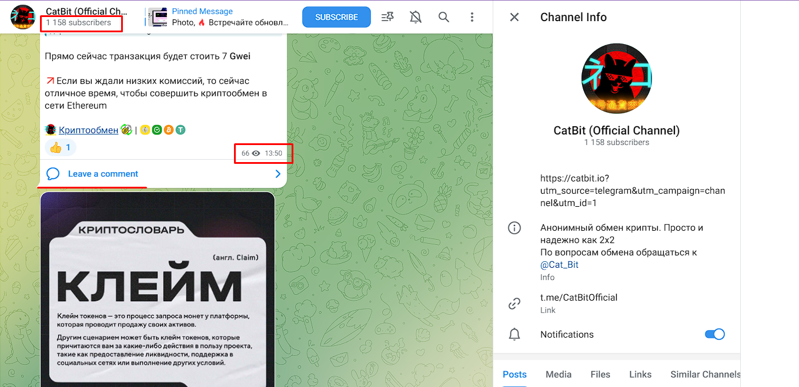Close the Channel Info panel
799x387 pixels.
(x=514, y=17)
